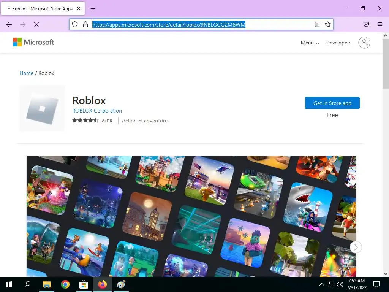Screen dimensions: 389x292
Task: Click Roblox text in breadcrumb
Action: click(46, 73)
